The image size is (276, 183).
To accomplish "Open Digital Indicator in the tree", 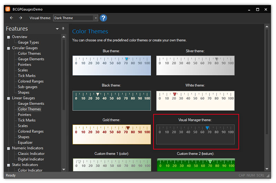I will click(31, 159).
